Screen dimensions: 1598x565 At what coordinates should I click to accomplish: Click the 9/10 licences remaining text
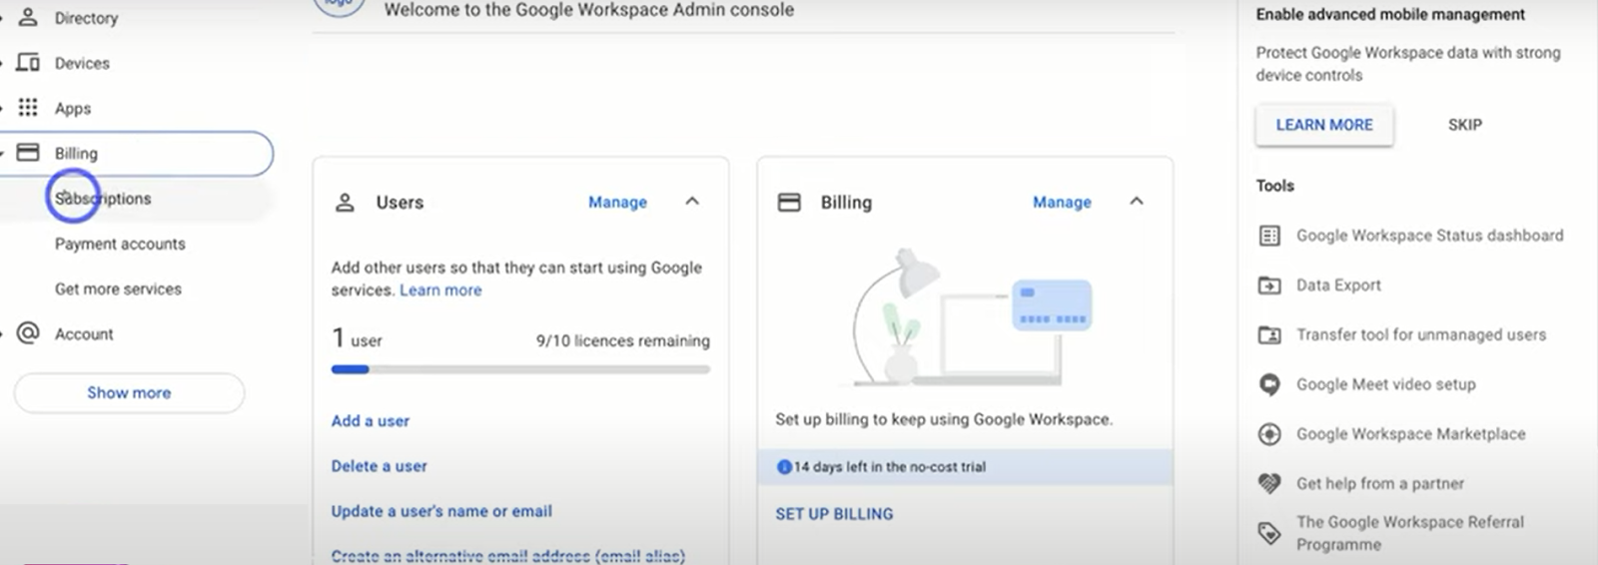tap(623, 340)
